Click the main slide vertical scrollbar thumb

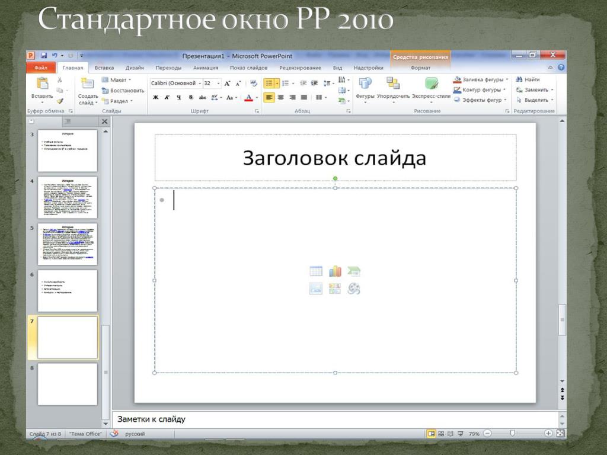[562, 319]
